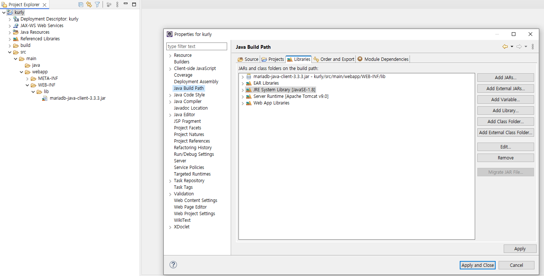This screenshot has width=544, height=276.
Task: Select Web Project Settings in properties list
Action: pyautogui.click(x=195, y=214)
